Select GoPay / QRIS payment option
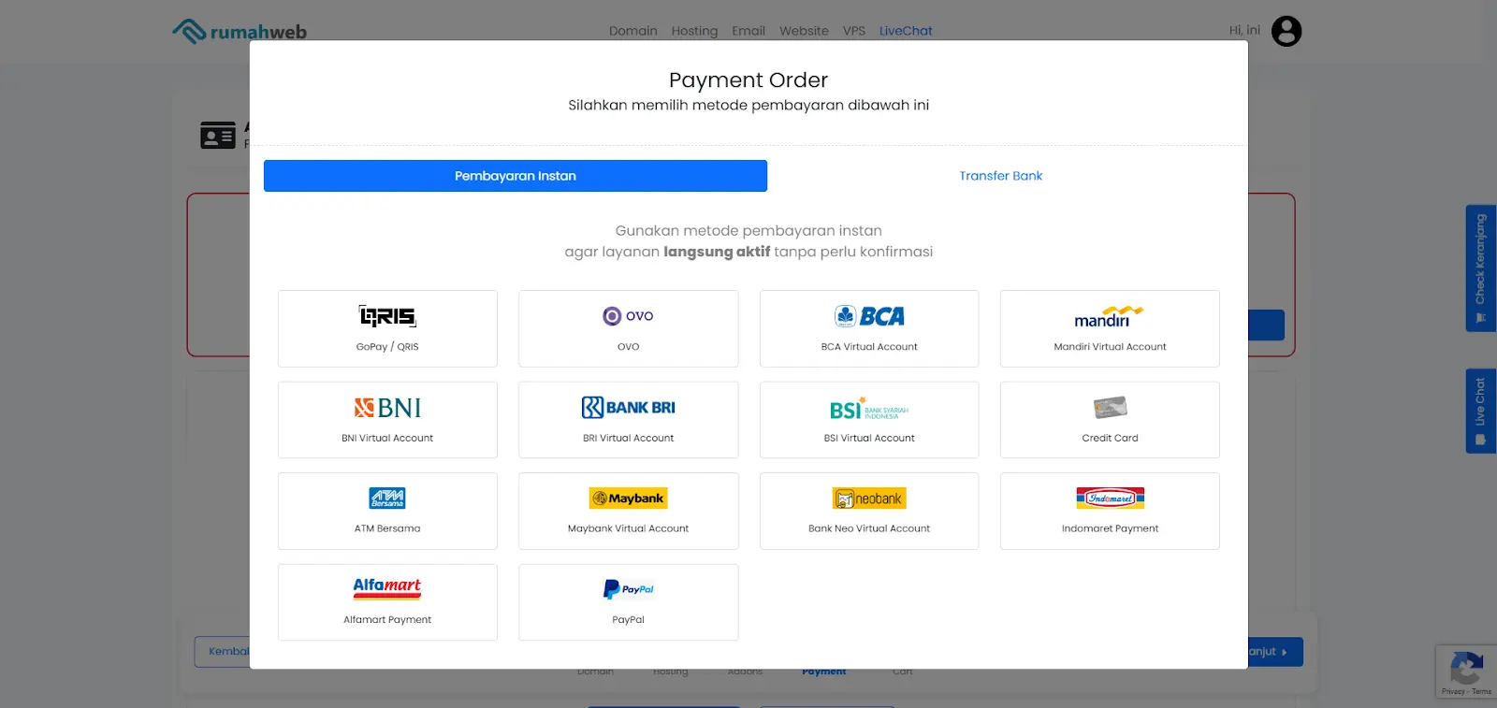 (x=387, y=328)
